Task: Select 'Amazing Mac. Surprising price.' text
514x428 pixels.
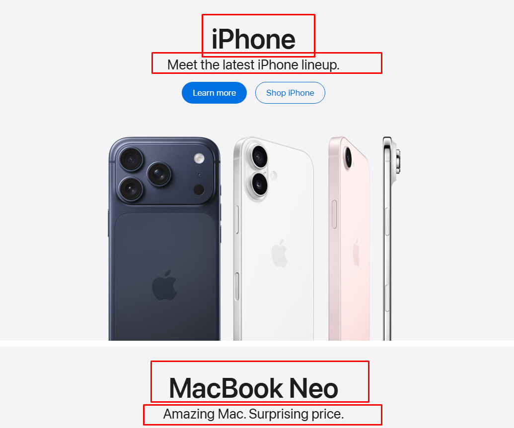Action: pos(253,414)
